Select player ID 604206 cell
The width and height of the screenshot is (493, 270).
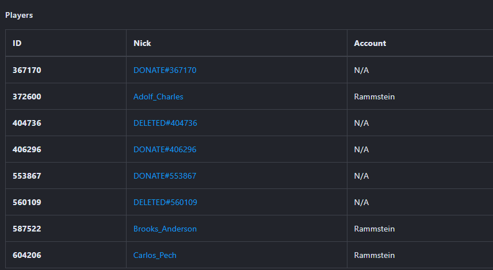point(27,255)
